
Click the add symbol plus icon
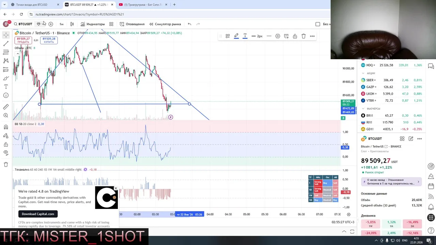(x=51, y=24)
